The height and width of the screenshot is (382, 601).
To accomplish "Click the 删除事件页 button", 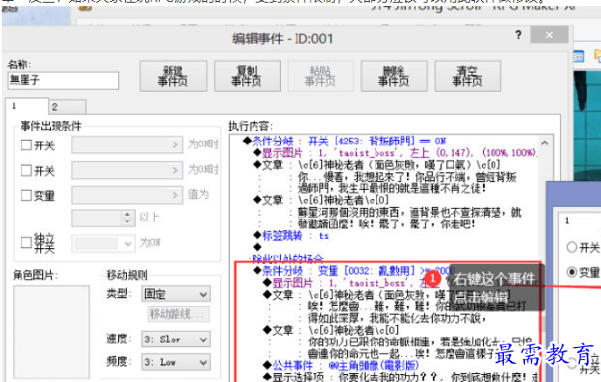I will coord(394,76).
